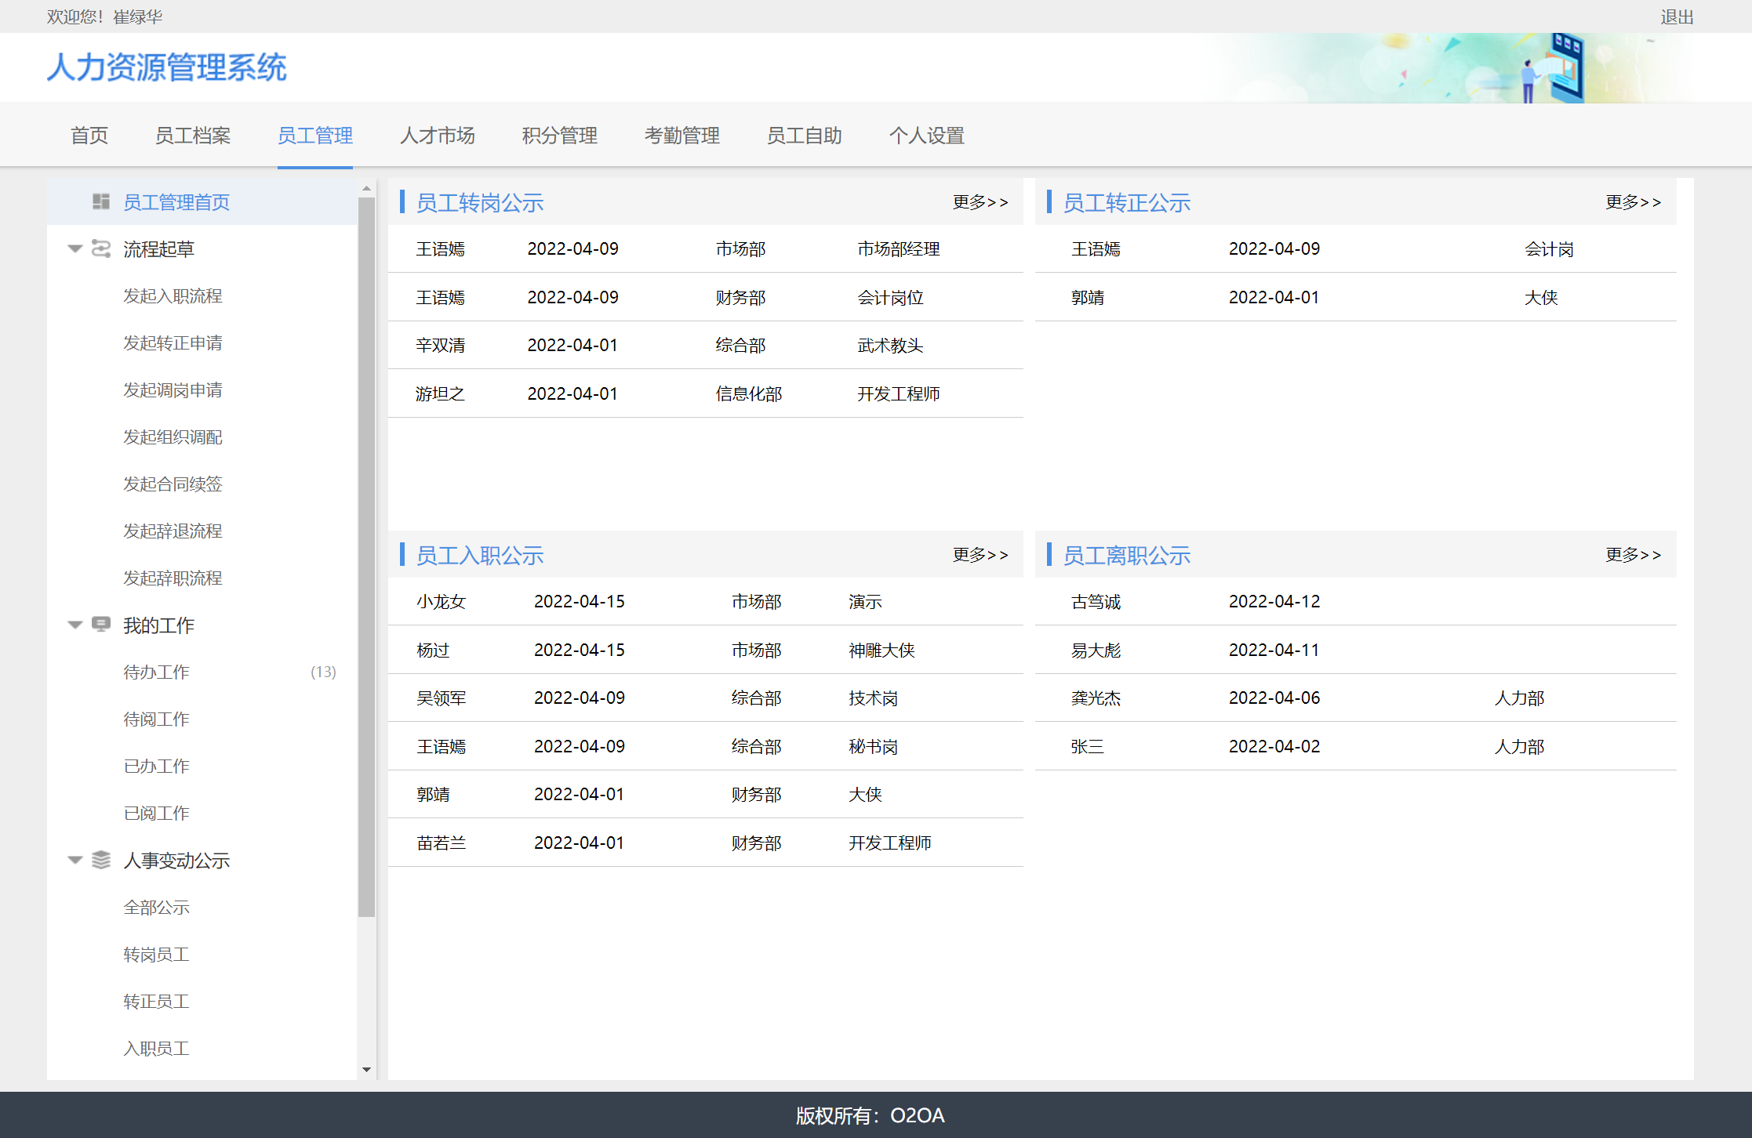Collapse the 我的工作 section arrow
The height and width of the screenshot is (1138, 1752).
(75, 625)
